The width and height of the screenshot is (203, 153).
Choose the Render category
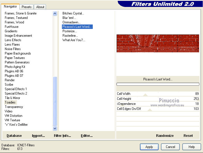tap(9, 80)
